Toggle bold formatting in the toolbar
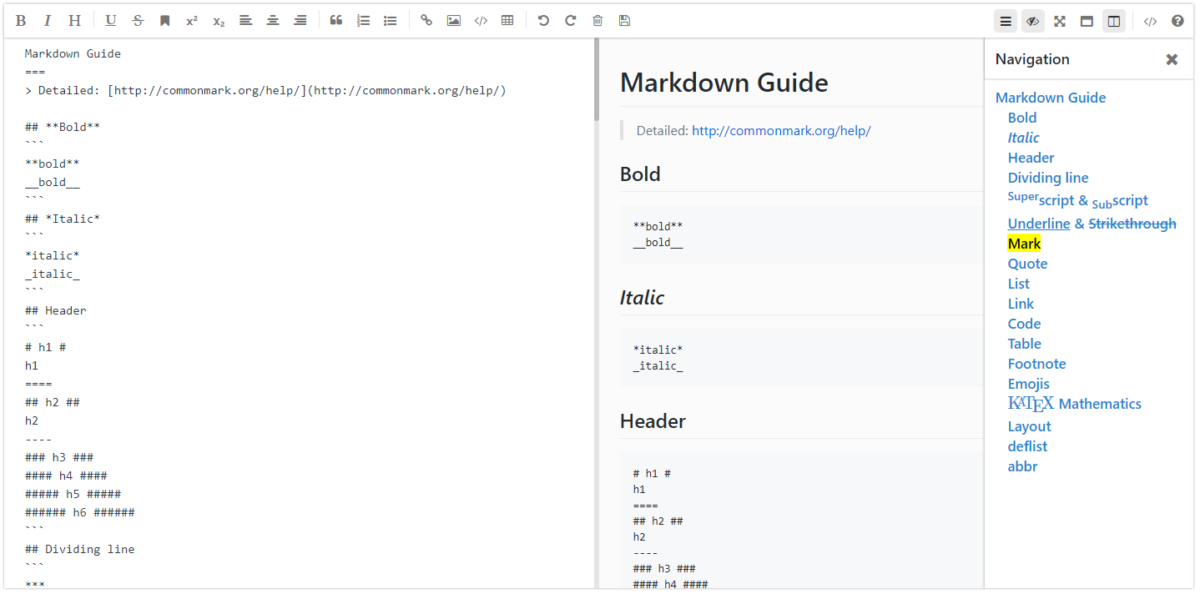1200x594 pixels. click(21, 21)
